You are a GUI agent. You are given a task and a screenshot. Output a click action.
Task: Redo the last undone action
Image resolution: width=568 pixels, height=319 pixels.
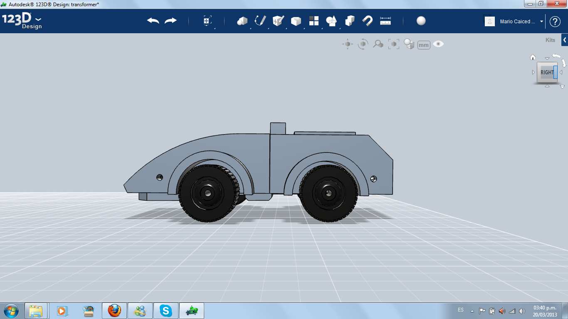pos(170,21)
